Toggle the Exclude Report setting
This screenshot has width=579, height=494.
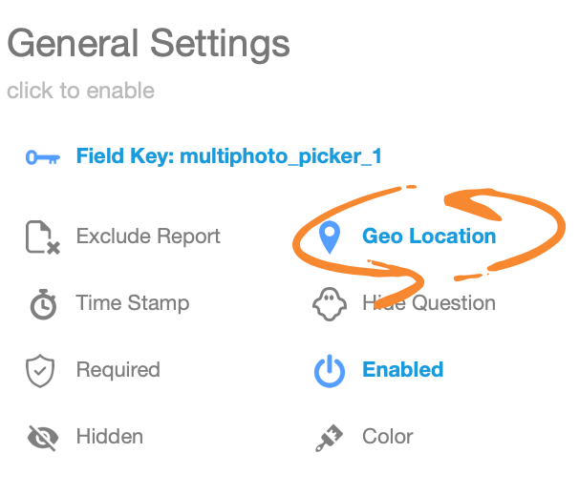148,237
